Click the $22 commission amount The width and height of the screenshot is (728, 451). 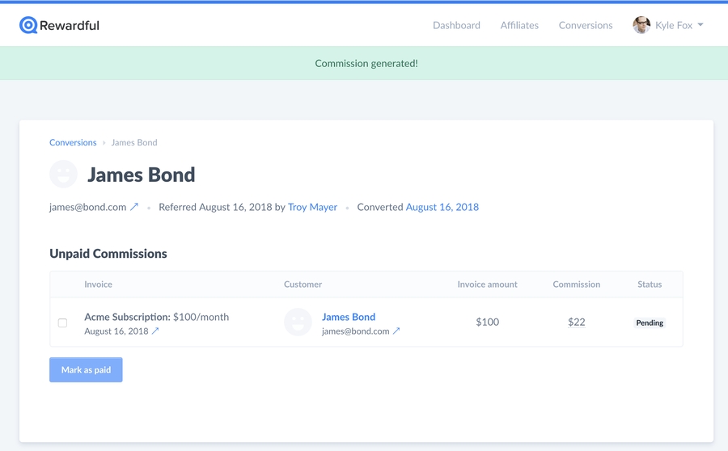[576, 322]
